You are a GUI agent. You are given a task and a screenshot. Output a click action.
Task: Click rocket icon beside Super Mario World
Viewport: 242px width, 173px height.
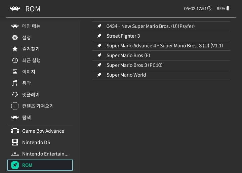tap(99, 75)
